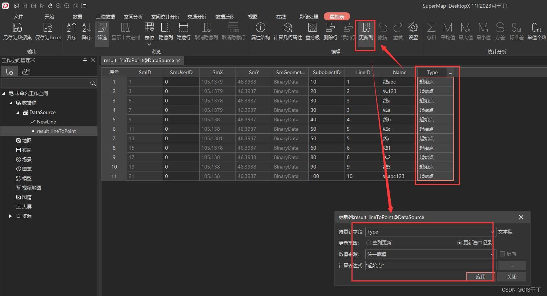Click 隐藏行 hide row tool
Image resolution: width=547 pixels, height=296 pixels.
pos(184,31)
